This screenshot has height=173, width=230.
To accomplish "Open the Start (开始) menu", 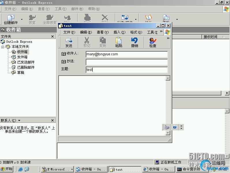I will coord(7,169).
